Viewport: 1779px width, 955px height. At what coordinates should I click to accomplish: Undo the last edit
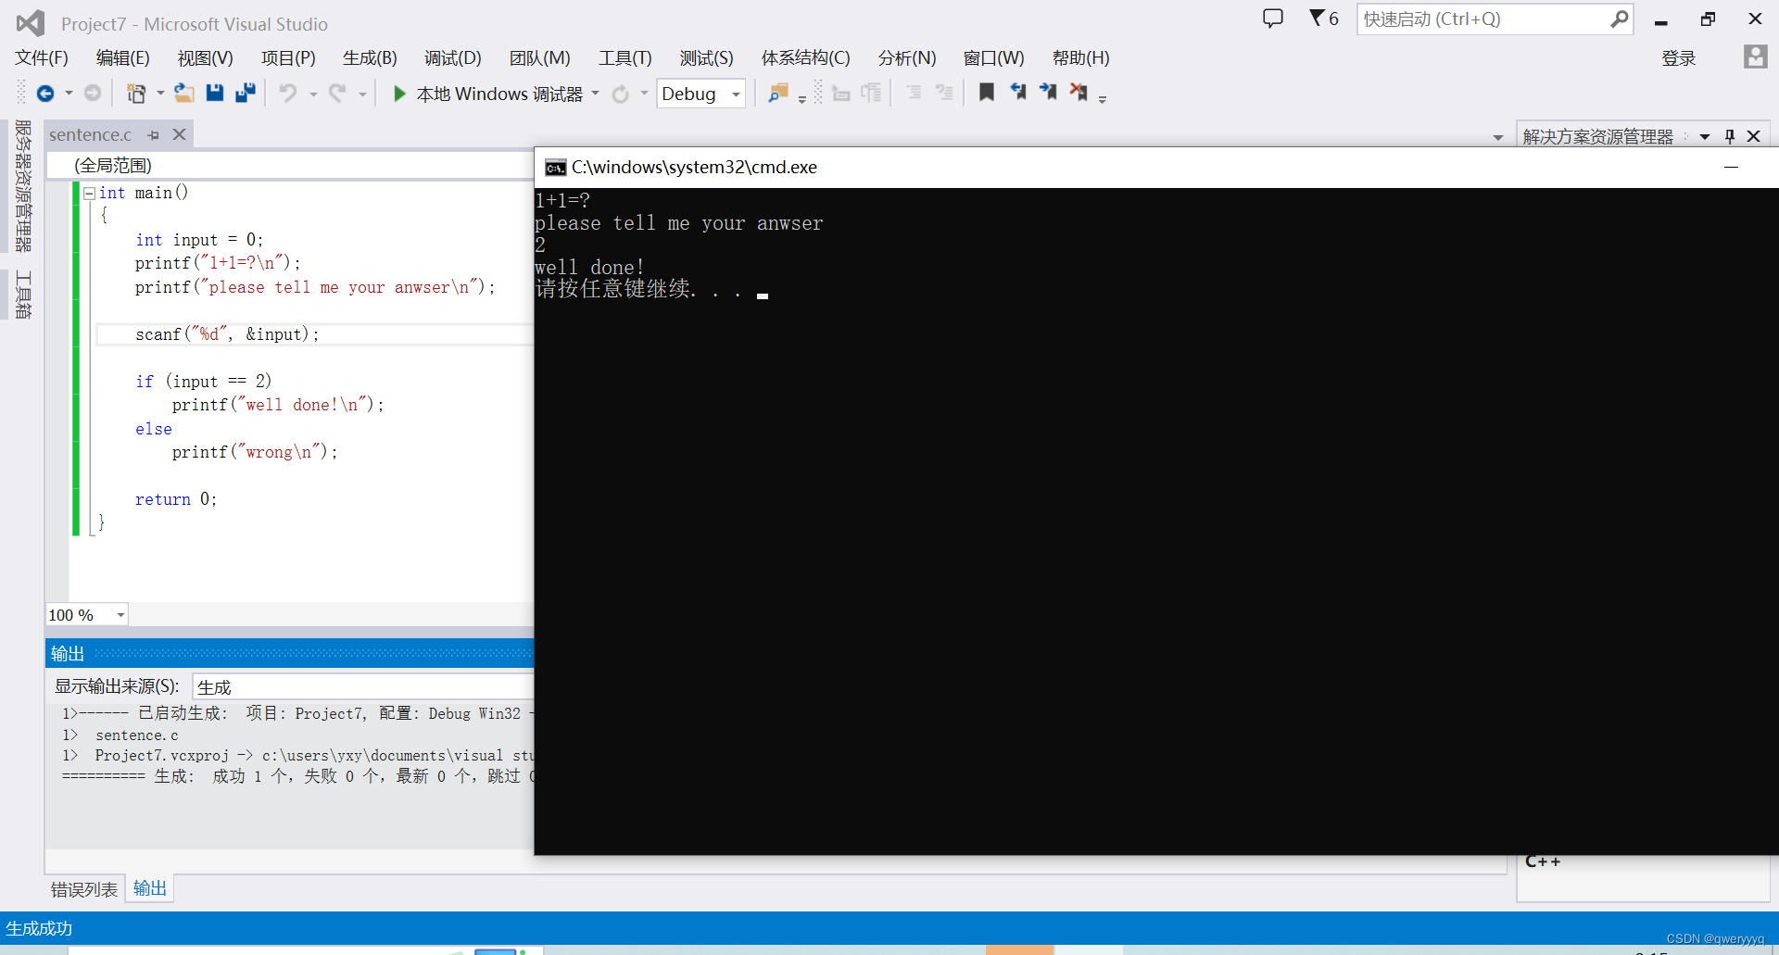(x=288, y=94)
